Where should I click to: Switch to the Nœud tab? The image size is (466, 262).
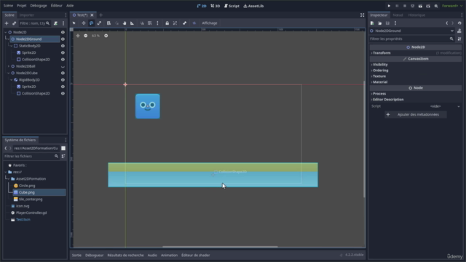click(x=398, y=15)
